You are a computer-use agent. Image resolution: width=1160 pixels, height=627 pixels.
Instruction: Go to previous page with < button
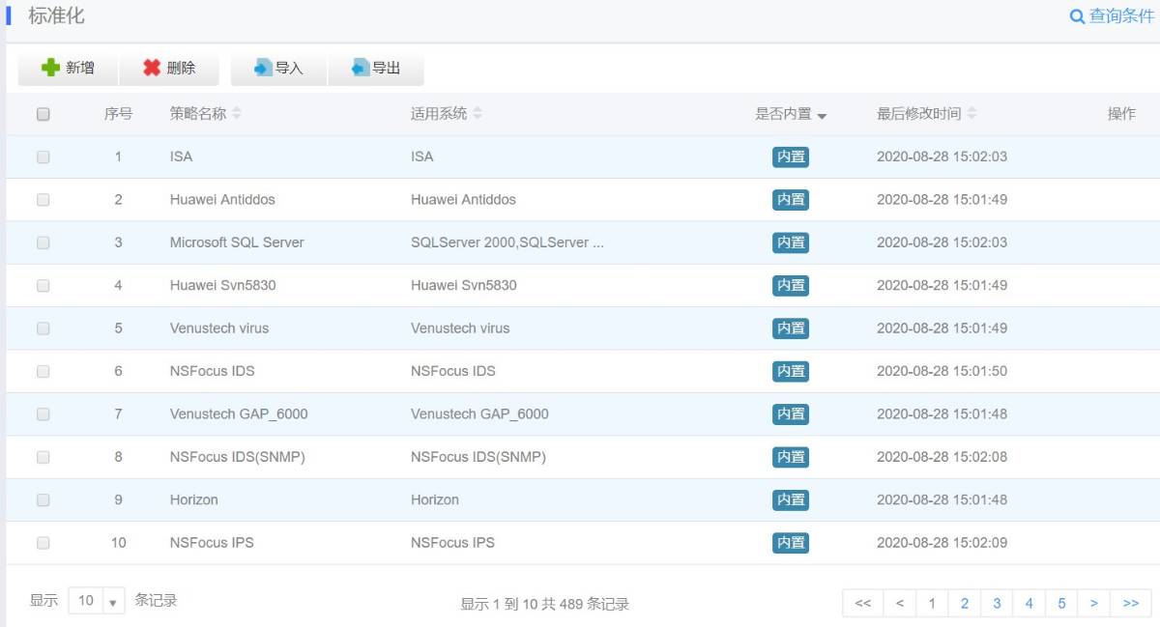click(x=899, y=603)
